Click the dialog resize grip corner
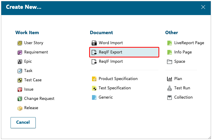Viewport: 212px width, 140px height. pyautogui.click(x=209, y=137)
